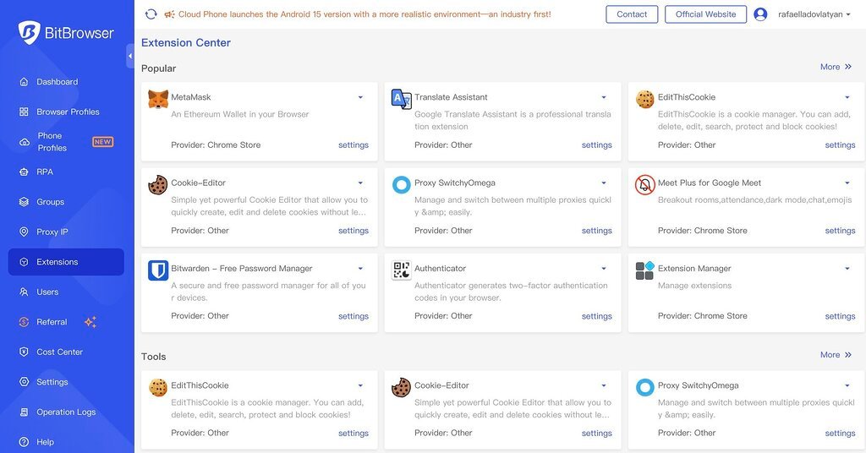Open settings for Tools EditThisCookie card
Image resolution: width=866 pixels, height=453 pixels.
(354, 433)
